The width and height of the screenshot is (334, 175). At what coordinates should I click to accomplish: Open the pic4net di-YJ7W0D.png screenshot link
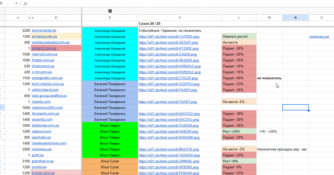169,36
